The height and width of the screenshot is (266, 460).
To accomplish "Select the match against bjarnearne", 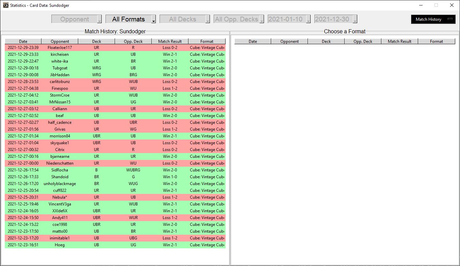I will click(115, 156).
